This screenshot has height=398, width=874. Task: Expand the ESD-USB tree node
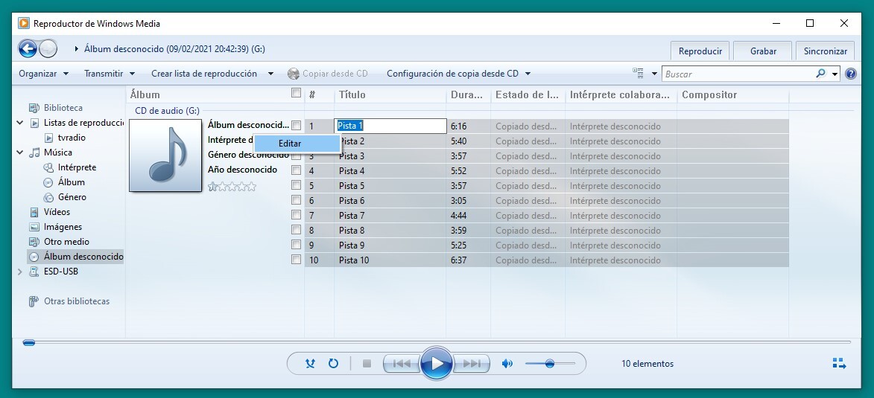pyautogui.click(x=20, y=272)
